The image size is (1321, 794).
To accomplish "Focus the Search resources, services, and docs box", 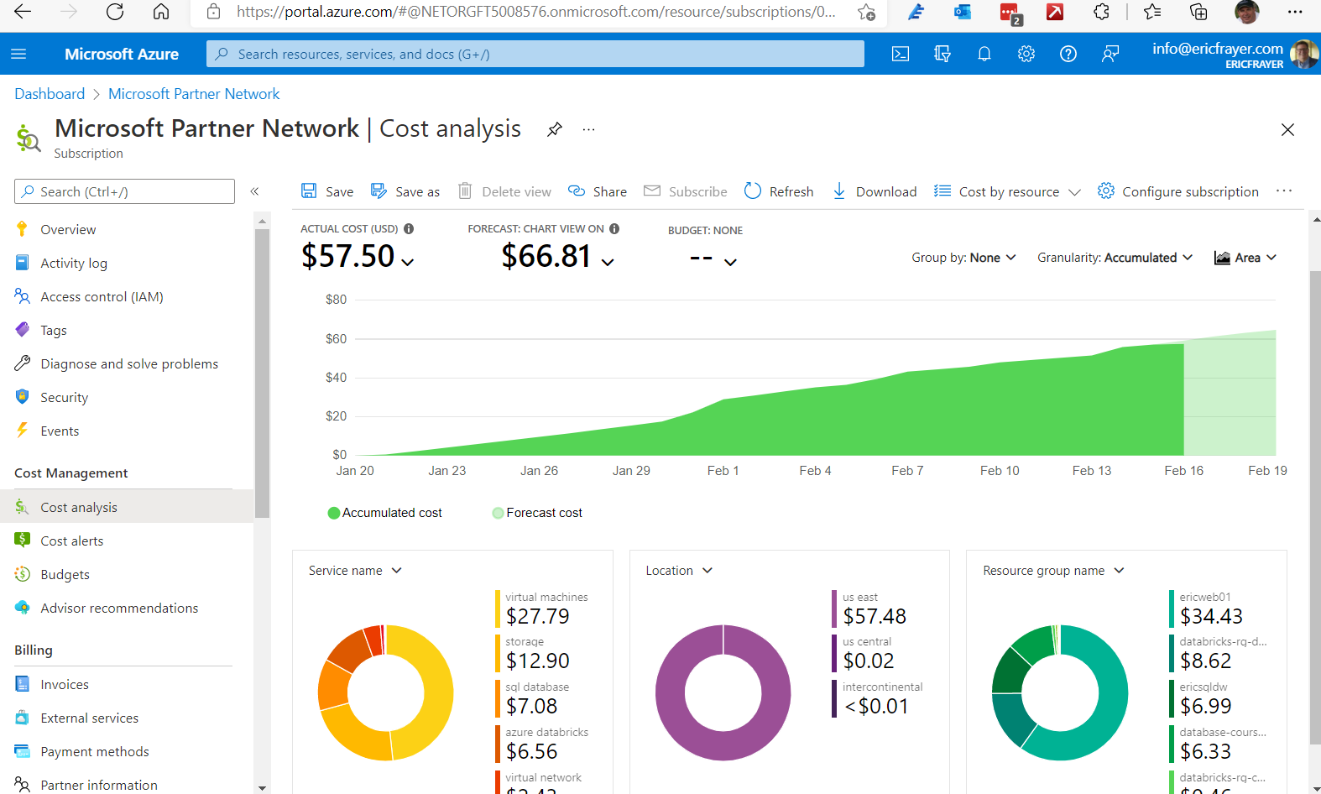I will point(535,54).
